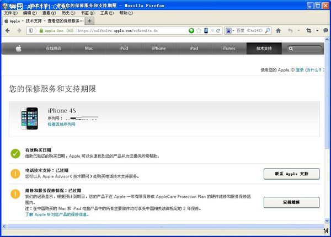
Task: Open the 文件 menu
Action: click(x=10, y=13)
